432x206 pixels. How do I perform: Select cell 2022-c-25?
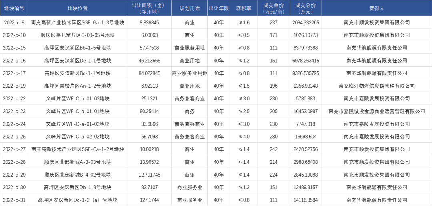tap(14, 137)
